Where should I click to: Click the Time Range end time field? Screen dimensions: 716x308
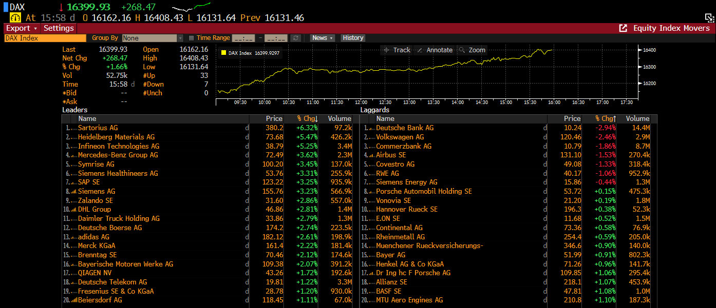click(276, 38)
